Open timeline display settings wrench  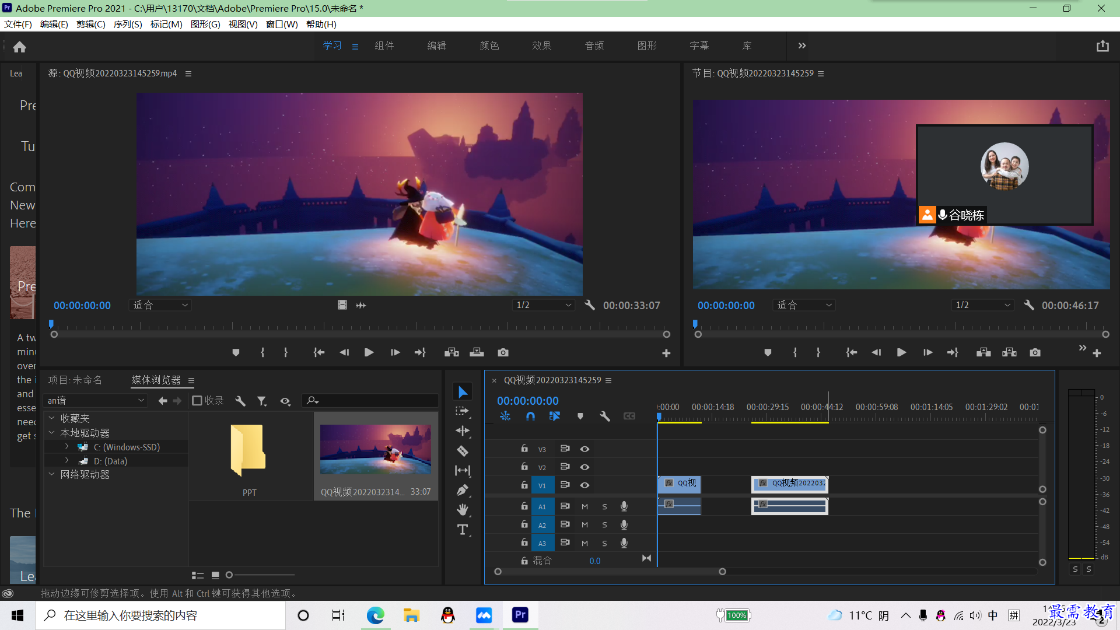[x=604, y=416]
